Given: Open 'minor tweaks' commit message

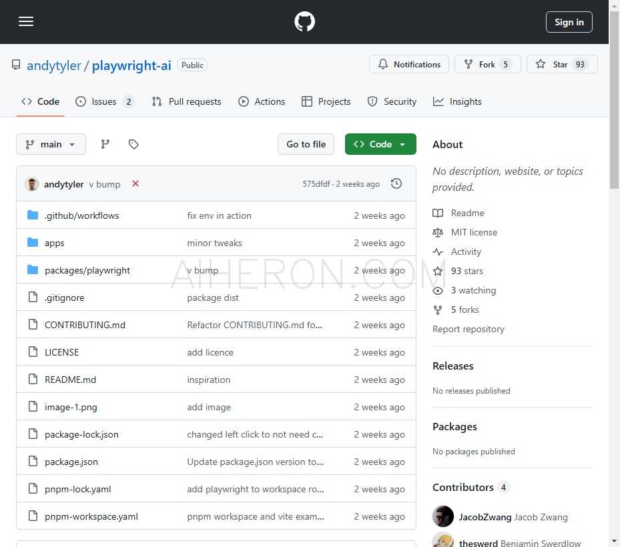Looking at the screenshot, I should (x=214, y=243).
